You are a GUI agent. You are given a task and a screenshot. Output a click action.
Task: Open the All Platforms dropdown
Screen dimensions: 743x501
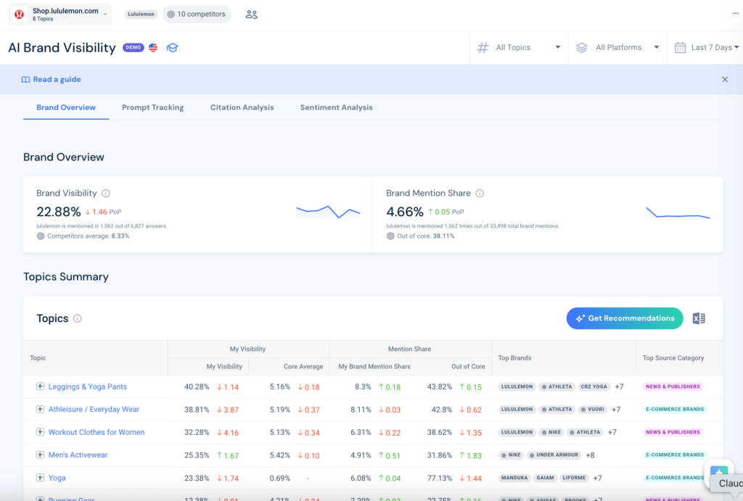(x=617, y=47)
